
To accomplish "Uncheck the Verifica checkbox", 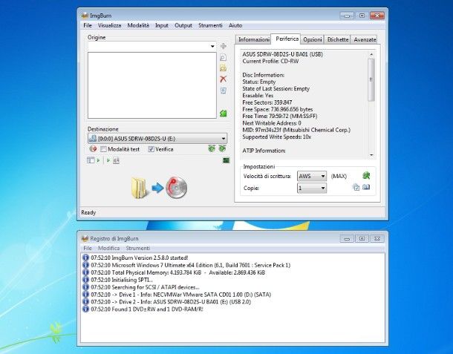I will pos(151,149).
